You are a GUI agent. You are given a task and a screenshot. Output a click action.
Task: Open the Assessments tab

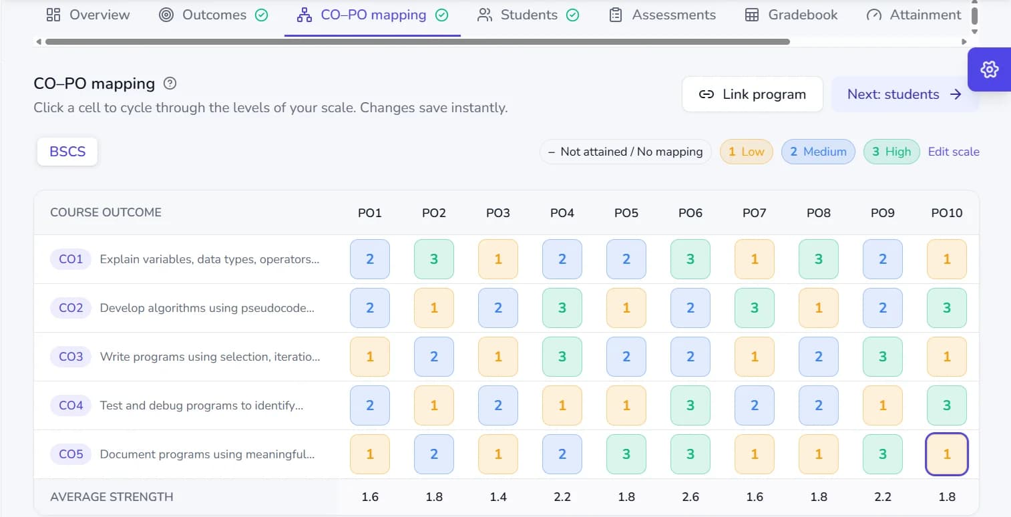(662, 15)
